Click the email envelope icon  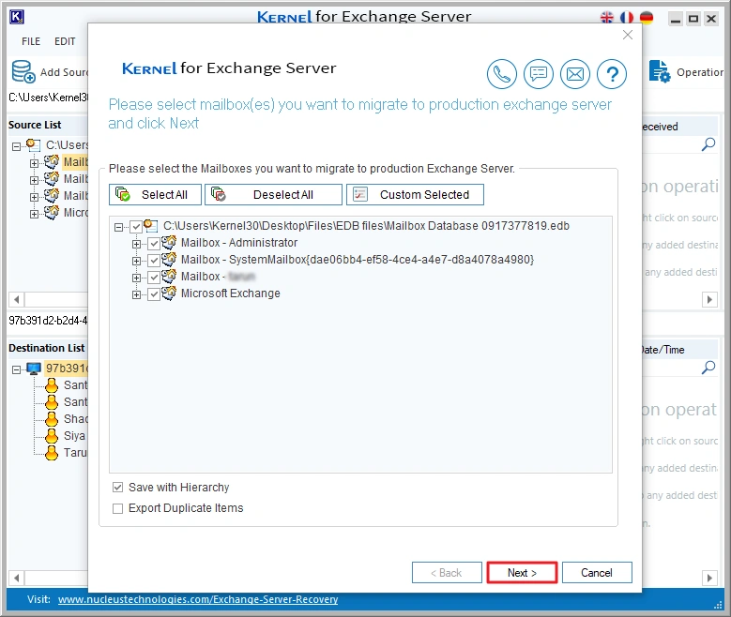[x=575, y=74]
